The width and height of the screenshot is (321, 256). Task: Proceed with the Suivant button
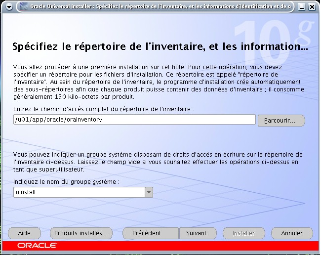(x=198, y=233)
